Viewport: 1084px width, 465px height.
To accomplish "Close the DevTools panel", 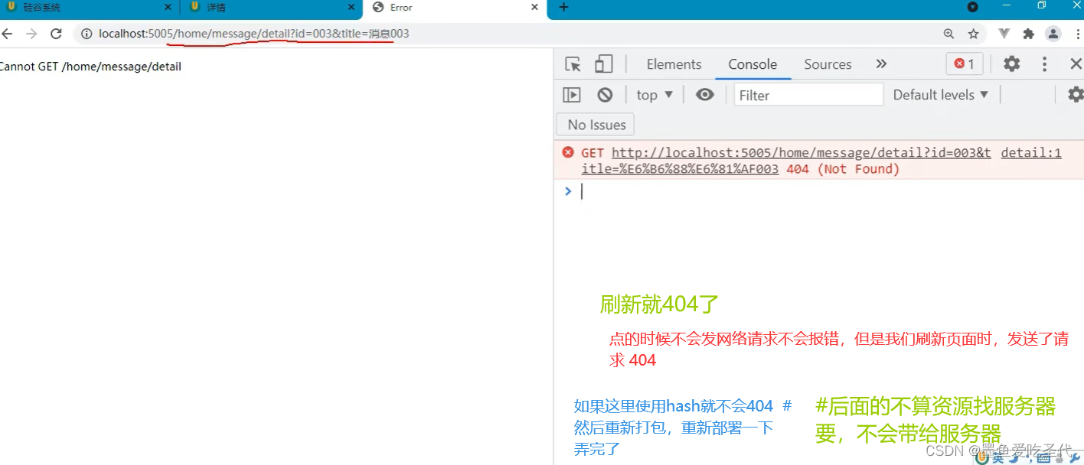I will pyautogui.click(x=1076, y=64).
